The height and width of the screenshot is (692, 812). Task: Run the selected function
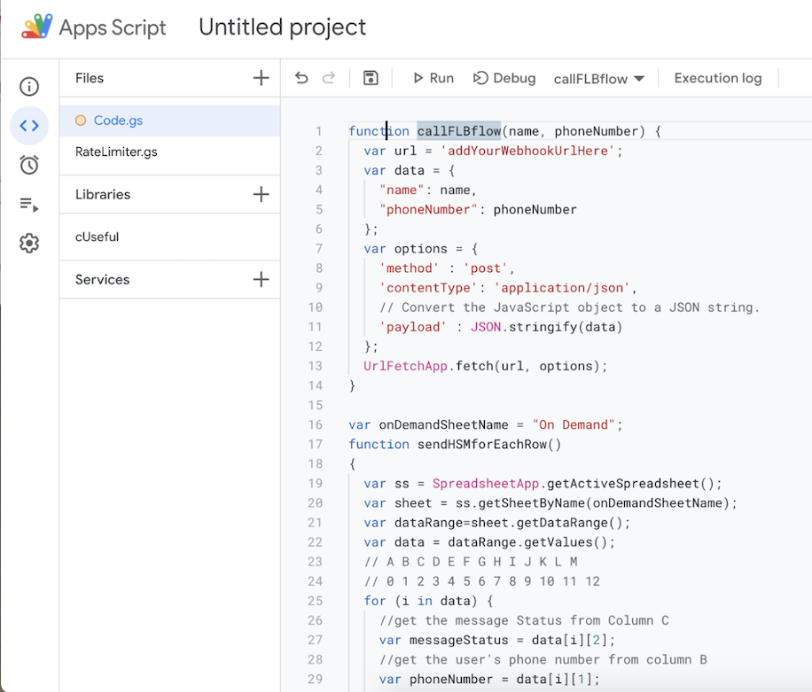tap(433, 78)
